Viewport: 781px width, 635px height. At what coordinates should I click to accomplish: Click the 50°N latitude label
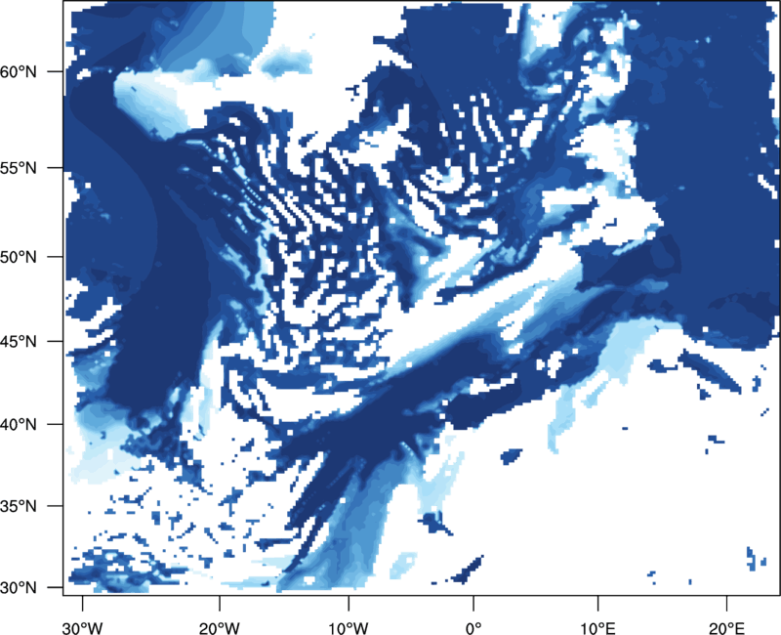[x=19, y=257]
